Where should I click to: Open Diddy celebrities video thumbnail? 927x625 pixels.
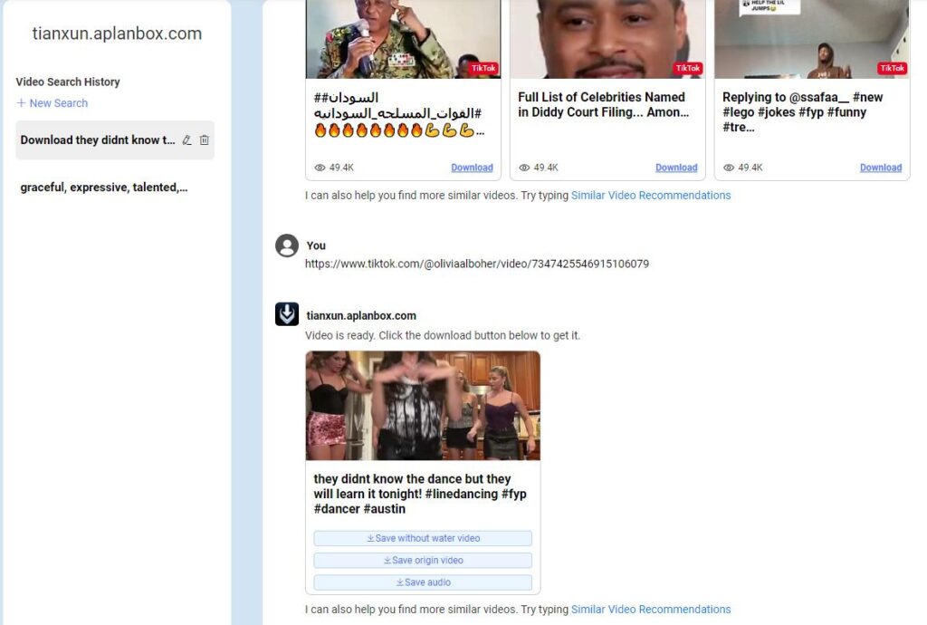click(x=607, y=39)
